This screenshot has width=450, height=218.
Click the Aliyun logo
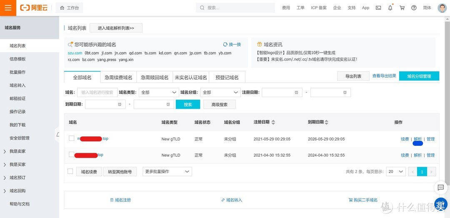click(34, 8)
